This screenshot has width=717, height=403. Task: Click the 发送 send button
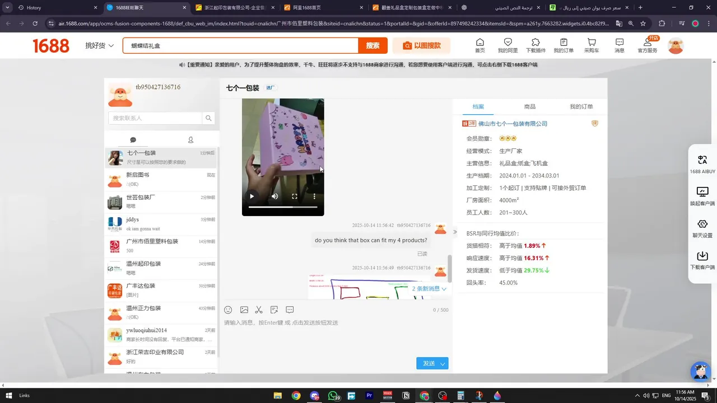(429, 363)
